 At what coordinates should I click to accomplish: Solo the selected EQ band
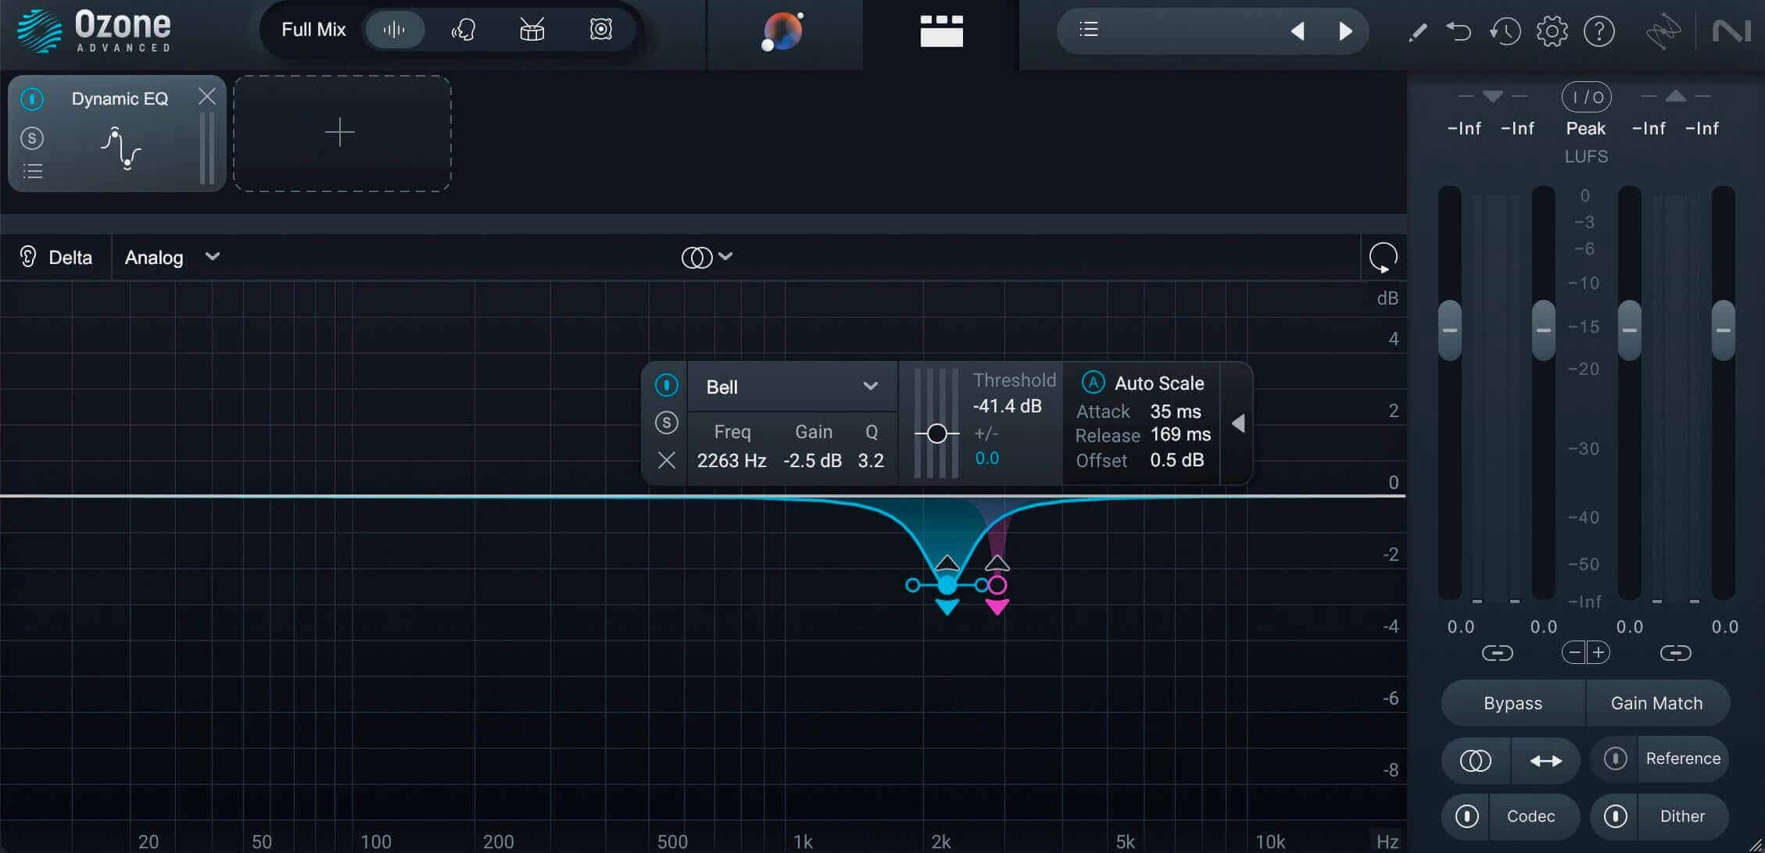[x=666, y=423]
